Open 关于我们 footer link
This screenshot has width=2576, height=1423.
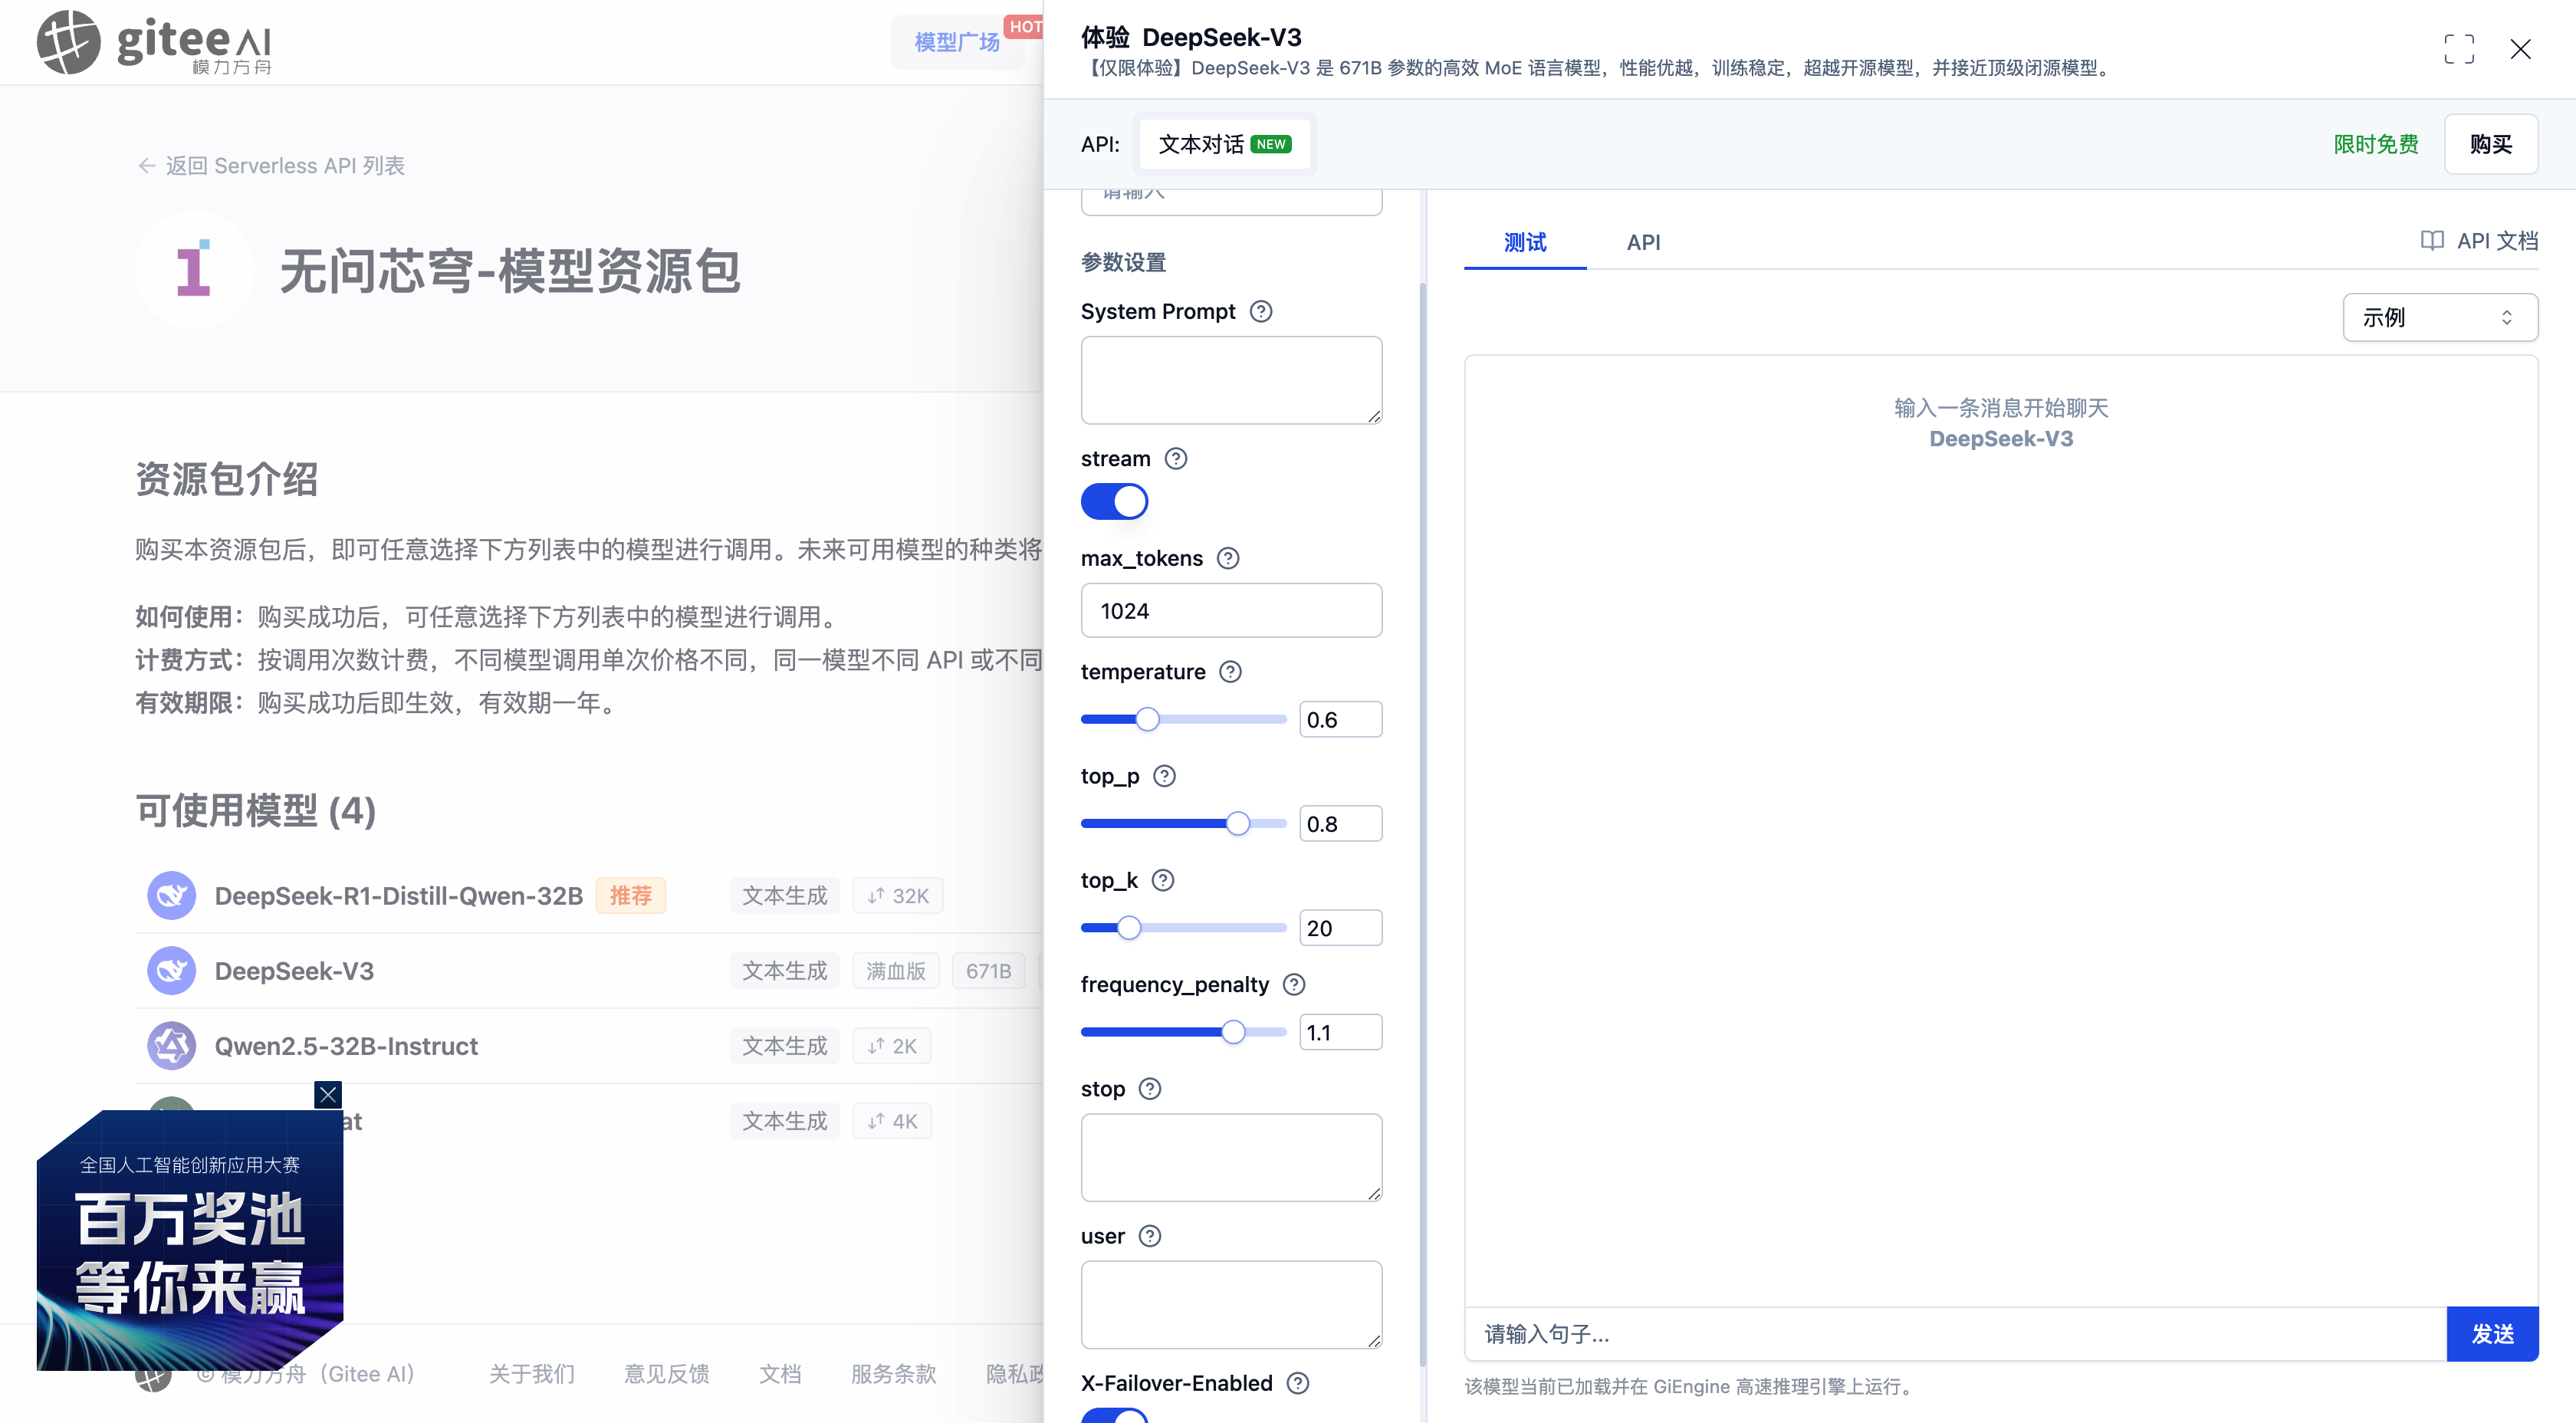pyautogui.click(x=532, y=1373)
